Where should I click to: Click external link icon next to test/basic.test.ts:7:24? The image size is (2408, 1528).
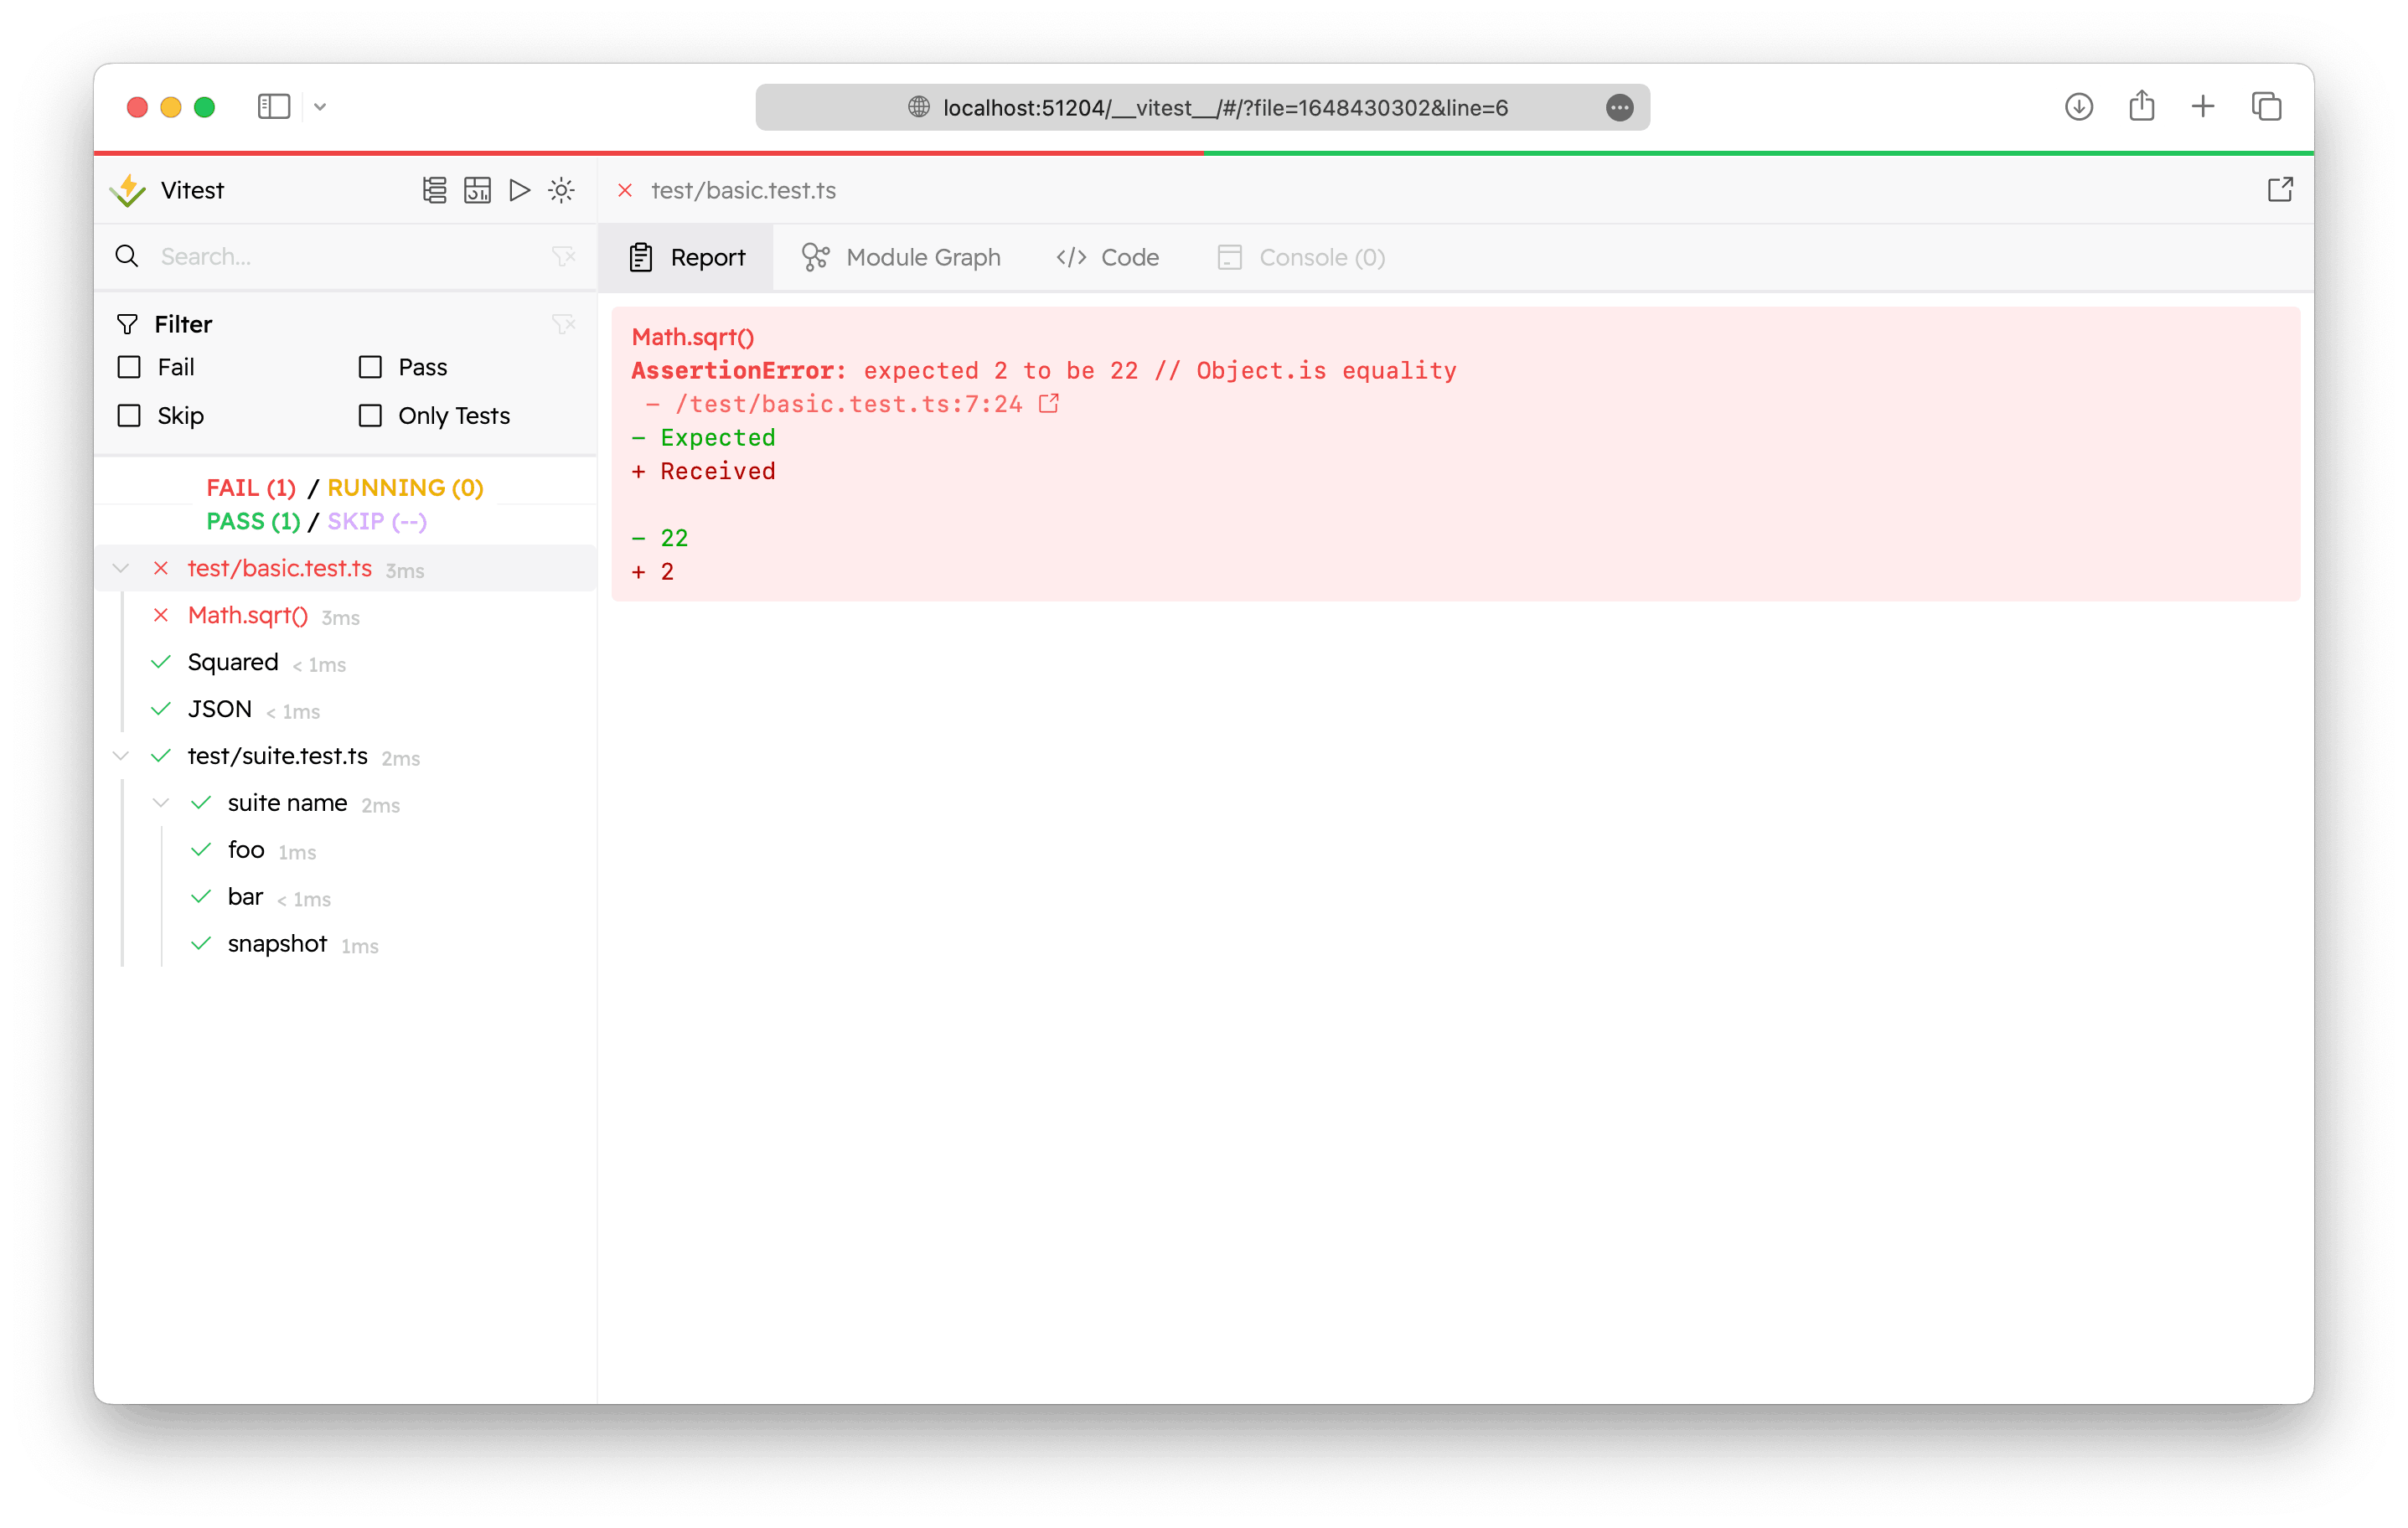pos(1048,403)
